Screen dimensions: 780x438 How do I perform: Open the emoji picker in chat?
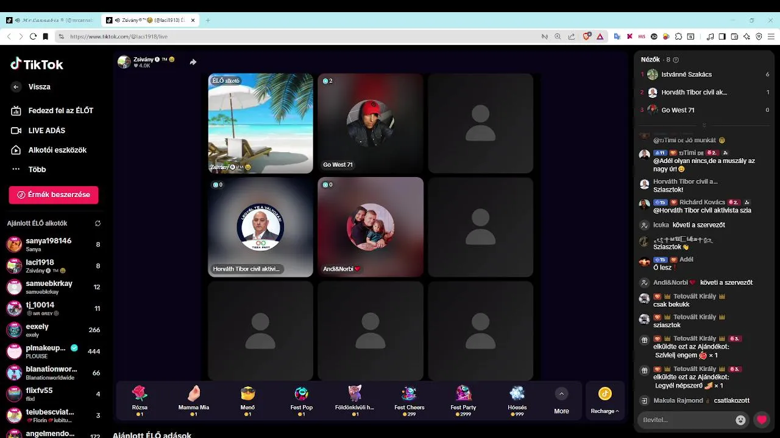click(740, 420)
